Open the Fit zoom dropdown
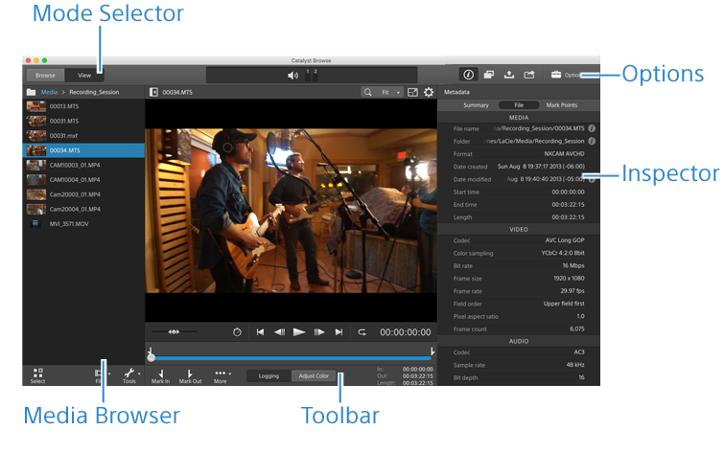The height and width of the screenshot is (475, 725). (x=390, y=92)
